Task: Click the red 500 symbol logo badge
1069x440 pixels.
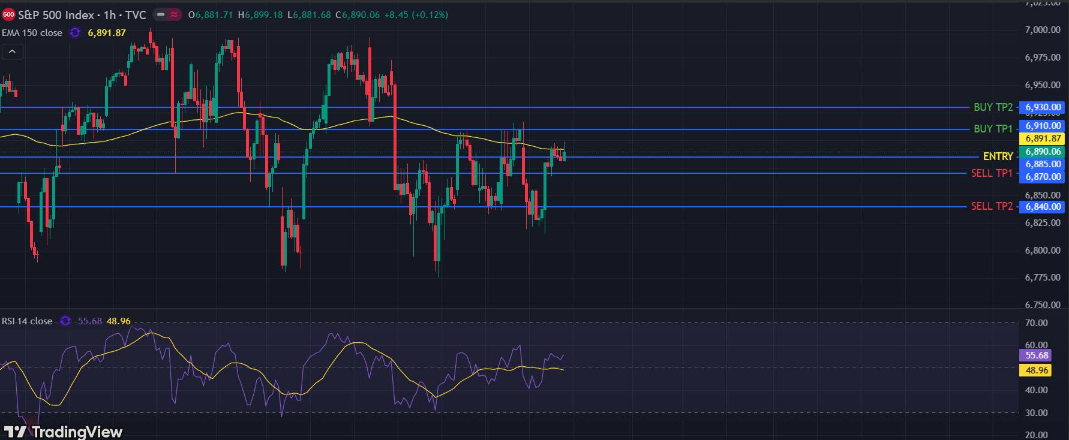Action: [x=8, y=15]
